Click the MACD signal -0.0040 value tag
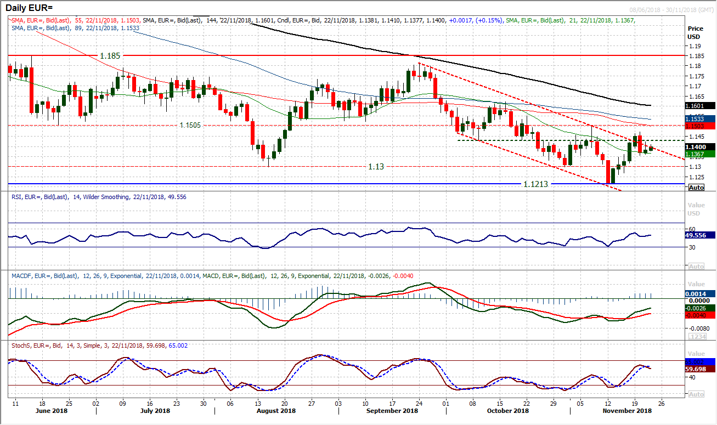Screen dimensions: 717x425 (x=700, y=315)
